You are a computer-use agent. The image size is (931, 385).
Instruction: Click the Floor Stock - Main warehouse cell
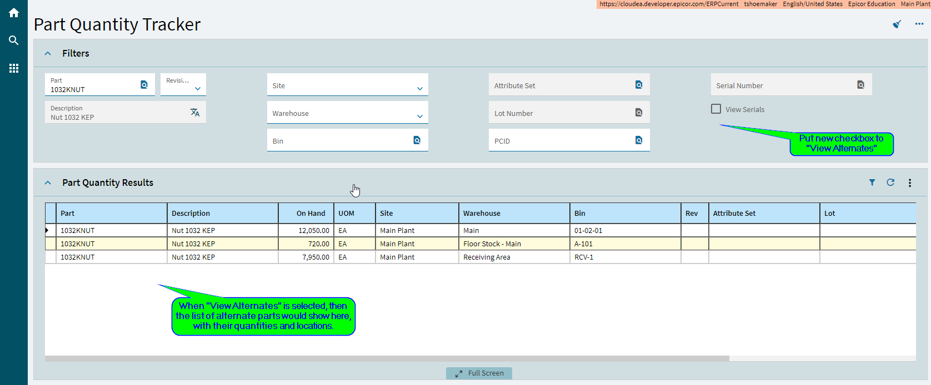coord(514,244)
